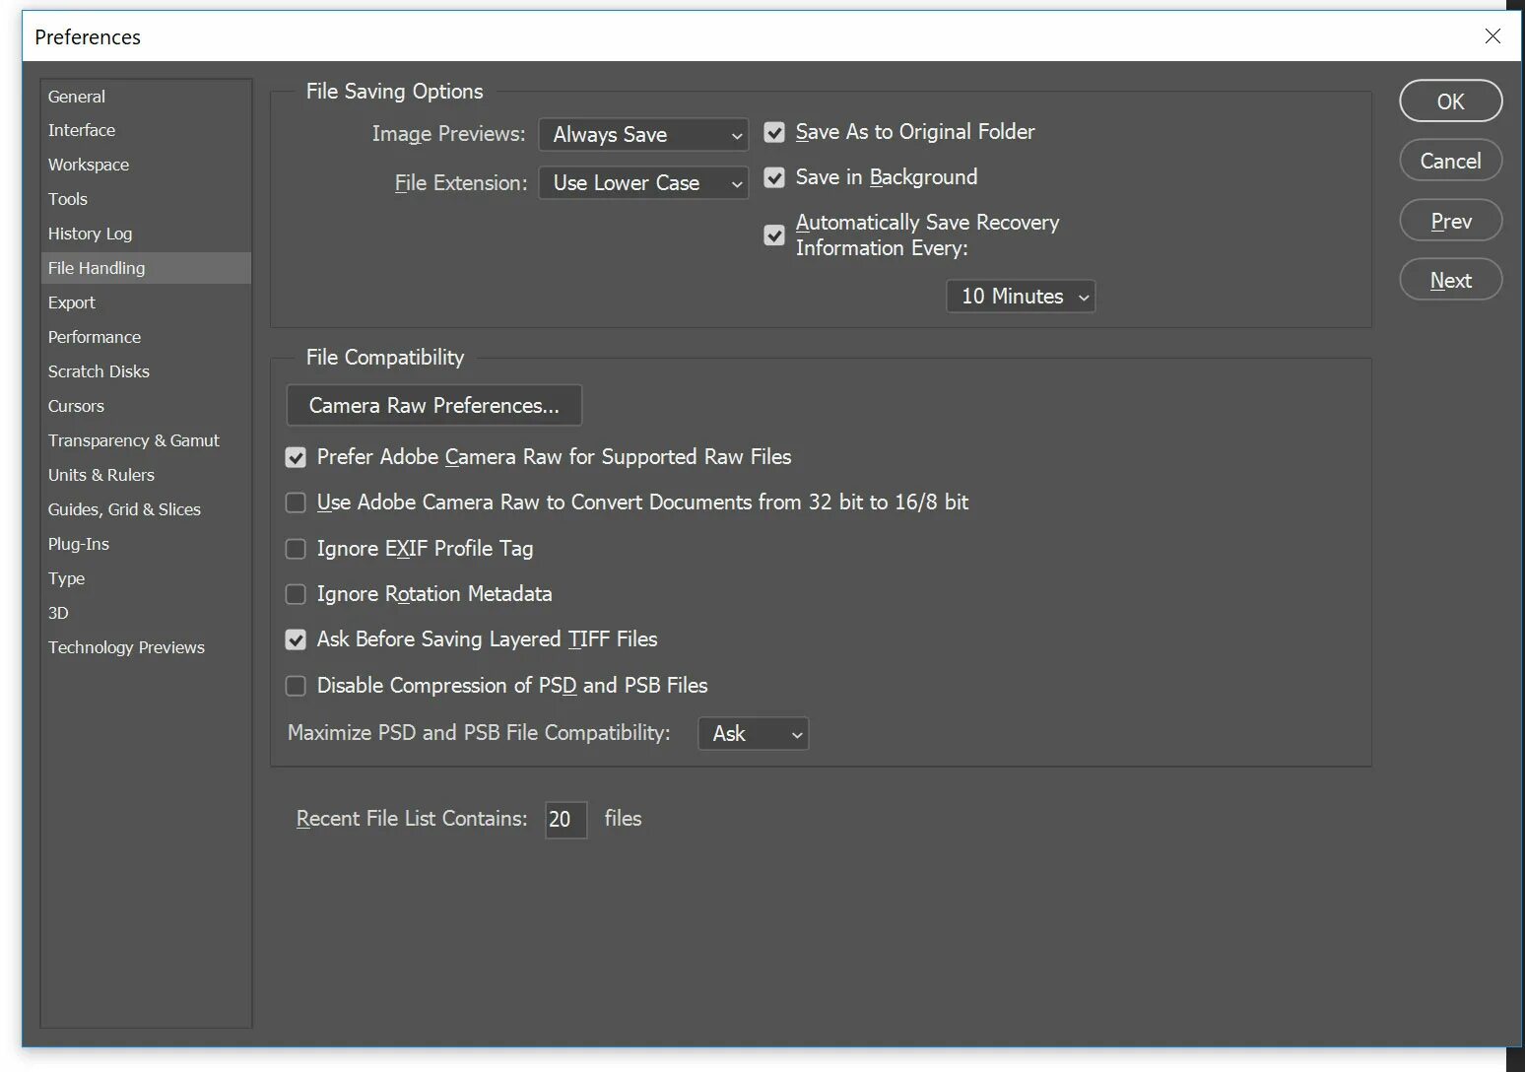Enable Ignore EXIF Profile Tag checkbox
1525x1072 pixels.
(296, 549)
